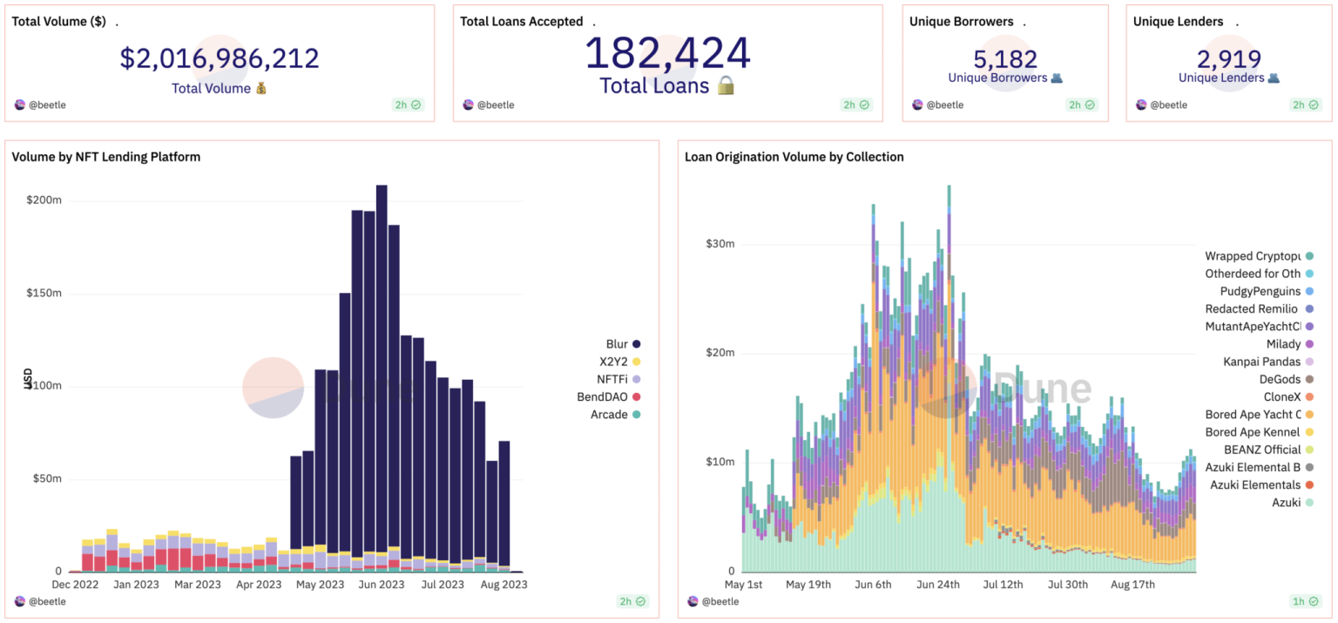Click the @beetle avatar on Total Volume card
This screenshot has height=623, width=1338.
click(x=19, y=105)
